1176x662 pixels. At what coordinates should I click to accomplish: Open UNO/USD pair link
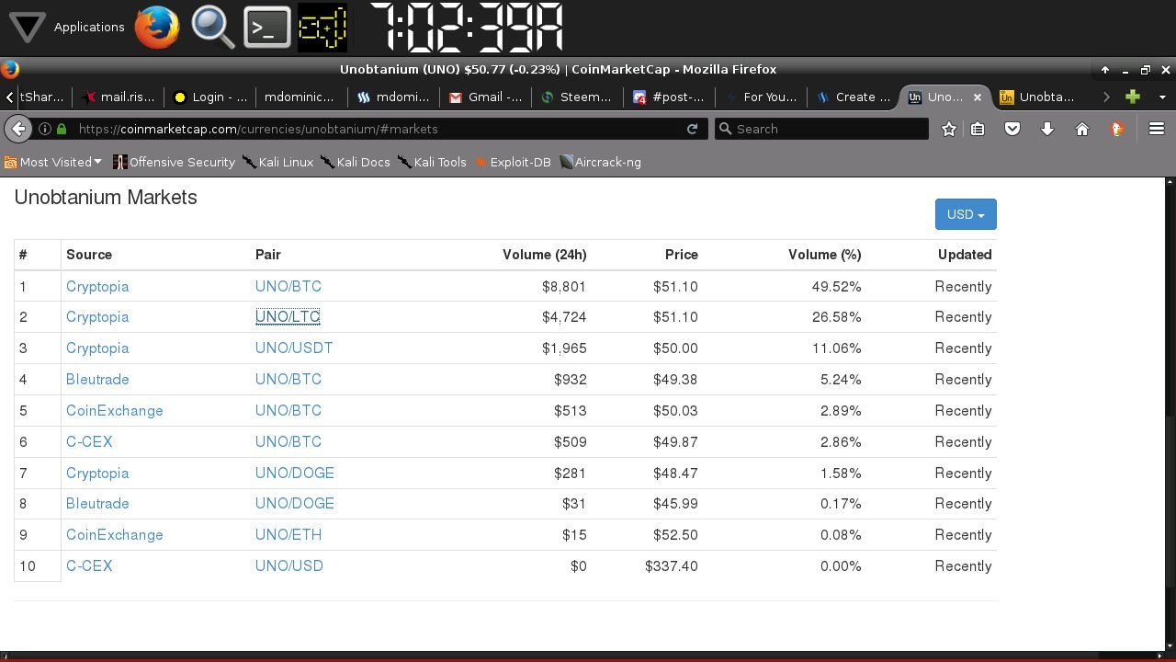pyautogui.click(x=289, y=565)
